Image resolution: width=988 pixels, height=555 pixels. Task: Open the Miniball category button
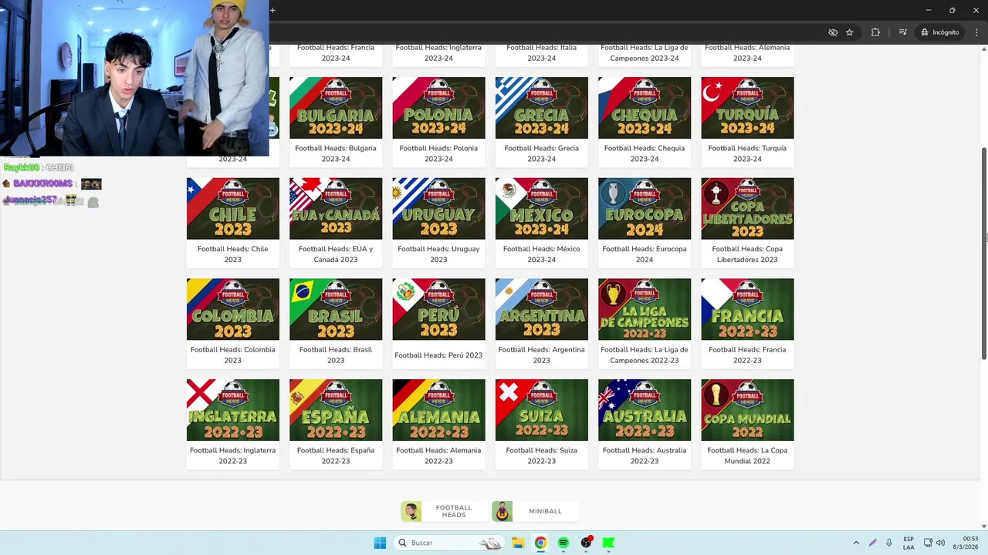click(x=535, y=511)
